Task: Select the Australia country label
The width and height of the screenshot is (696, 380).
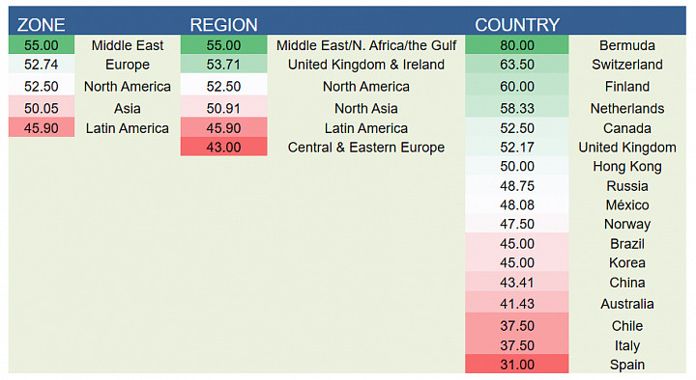Action: pos(626,304)
